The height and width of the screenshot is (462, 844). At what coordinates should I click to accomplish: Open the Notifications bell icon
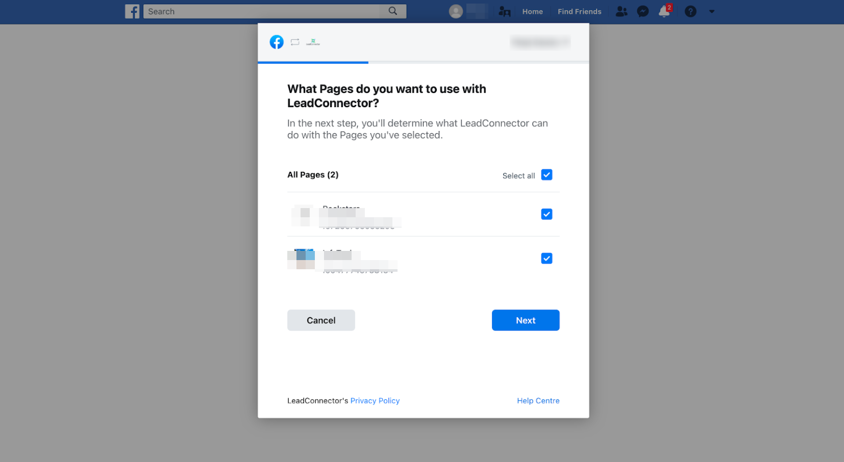[x=664, y=11]
